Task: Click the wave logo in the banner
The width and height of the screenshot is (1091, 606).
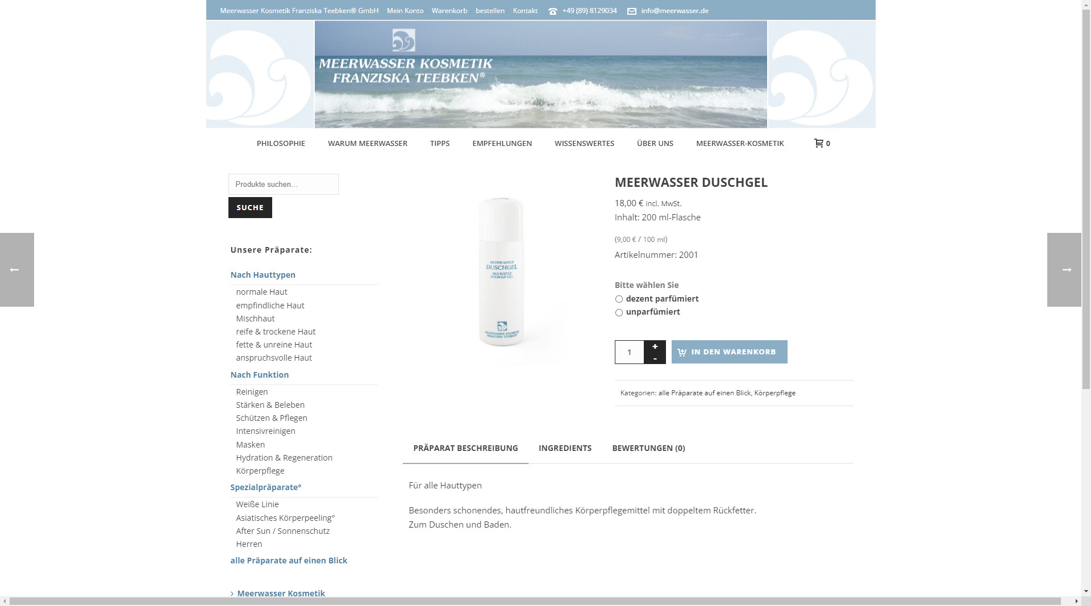Action: click(x=403, y=40)
